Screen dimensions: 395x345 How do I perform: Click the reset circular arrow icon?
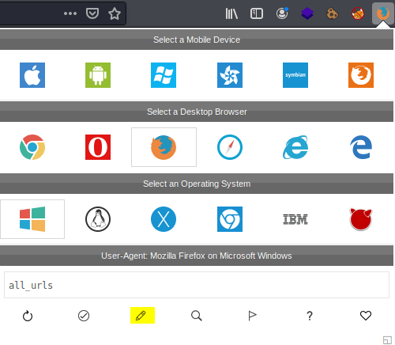pos(28,316)
